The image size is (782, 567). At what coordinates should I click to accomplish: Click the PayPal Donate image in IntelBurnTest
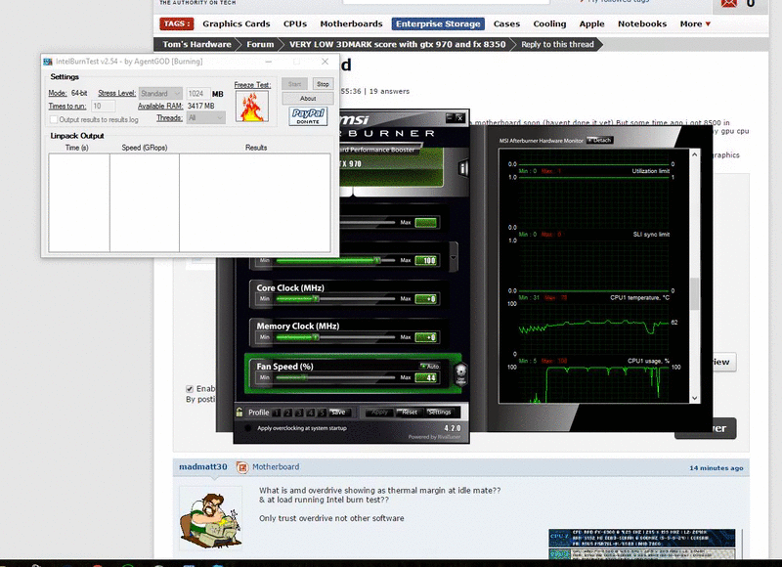pos(308,116)
